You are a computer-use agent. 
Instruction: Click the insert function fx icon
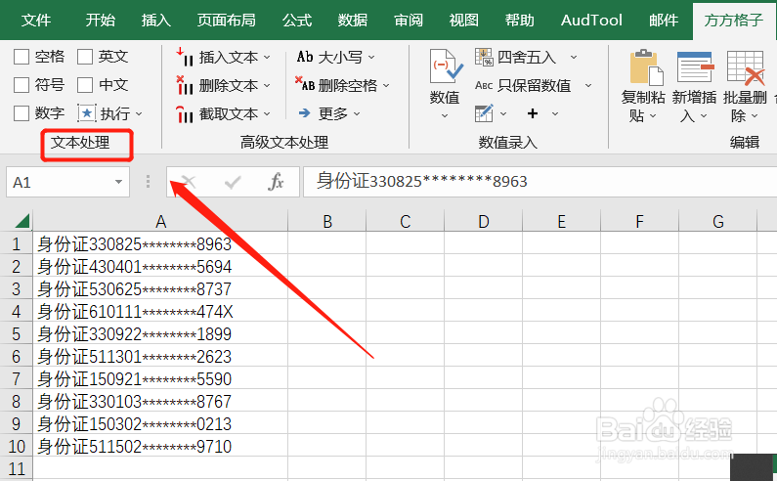(276, 182)
